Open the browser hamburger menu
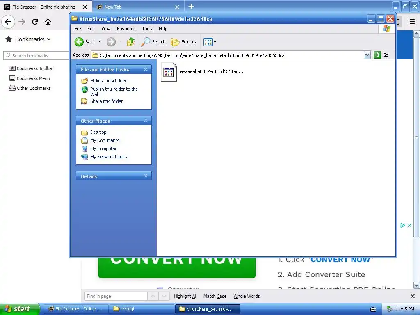 pyautogui.click(x=412, y=22)
